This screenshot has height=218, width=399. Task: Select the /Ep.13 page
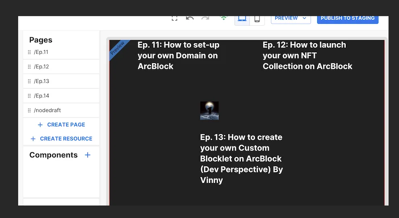point(61,81)
